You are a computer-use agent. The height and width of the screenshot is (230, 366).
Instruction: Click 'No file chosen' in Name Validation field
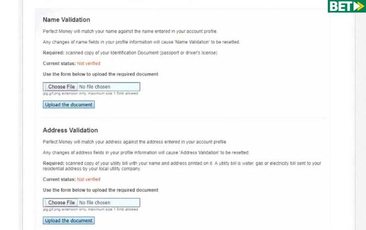point(95,87)
